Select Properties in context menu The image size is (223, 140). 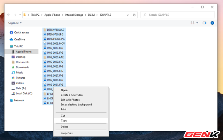click(67, 133)
